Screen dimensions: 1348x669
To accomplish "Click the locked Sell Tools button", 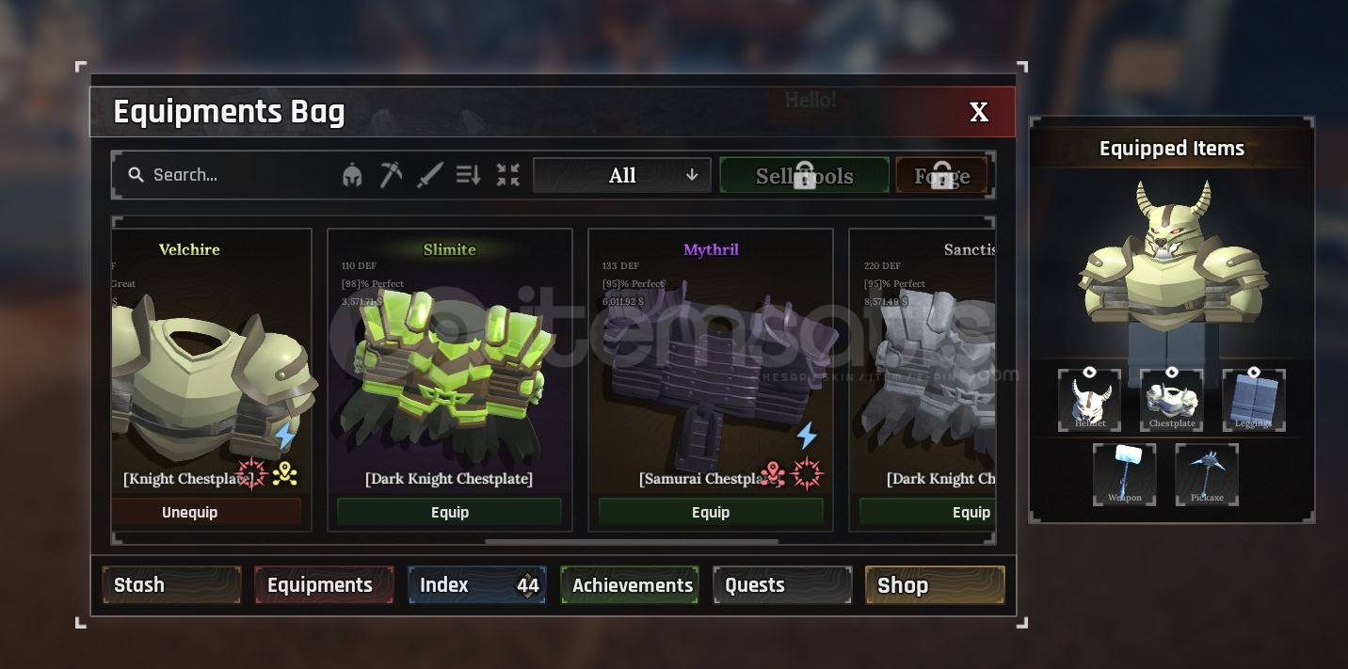I will 805,175.
